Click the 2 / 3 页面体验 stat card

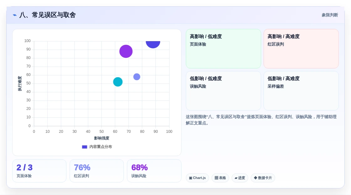pos(39,171)
